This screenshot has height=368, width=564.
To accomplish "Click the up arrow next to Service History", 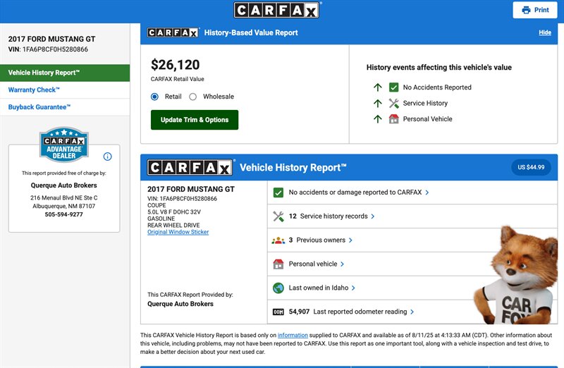I will click(x=378, y=104).
